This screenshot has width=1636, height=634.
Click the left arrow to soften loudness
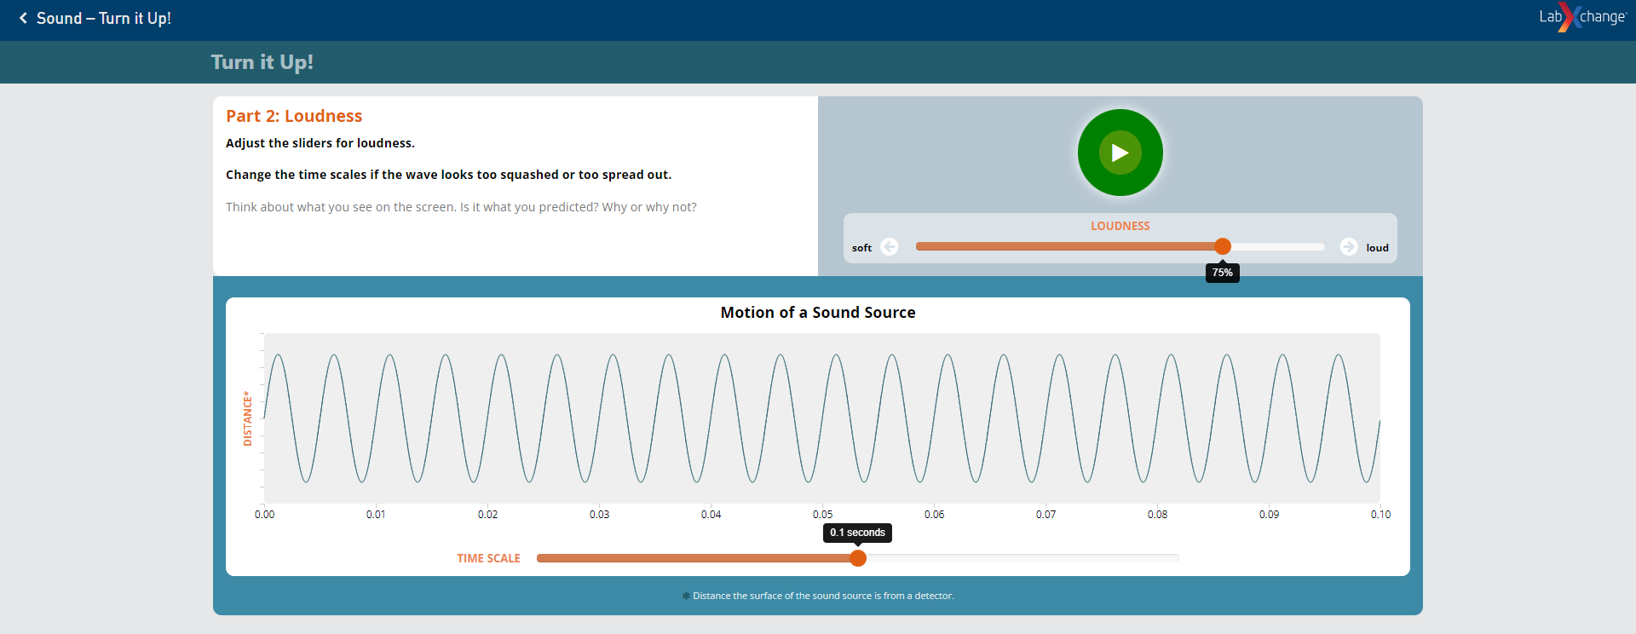(890, 247)
